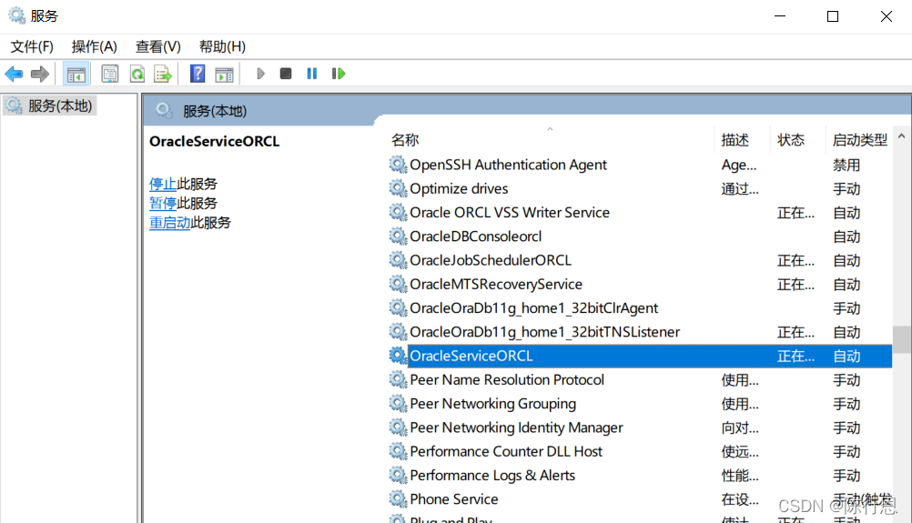912x523 pixels.
Task: Select the highlighted OracleServiceORCL row
Action: click(x=640, y=356)
